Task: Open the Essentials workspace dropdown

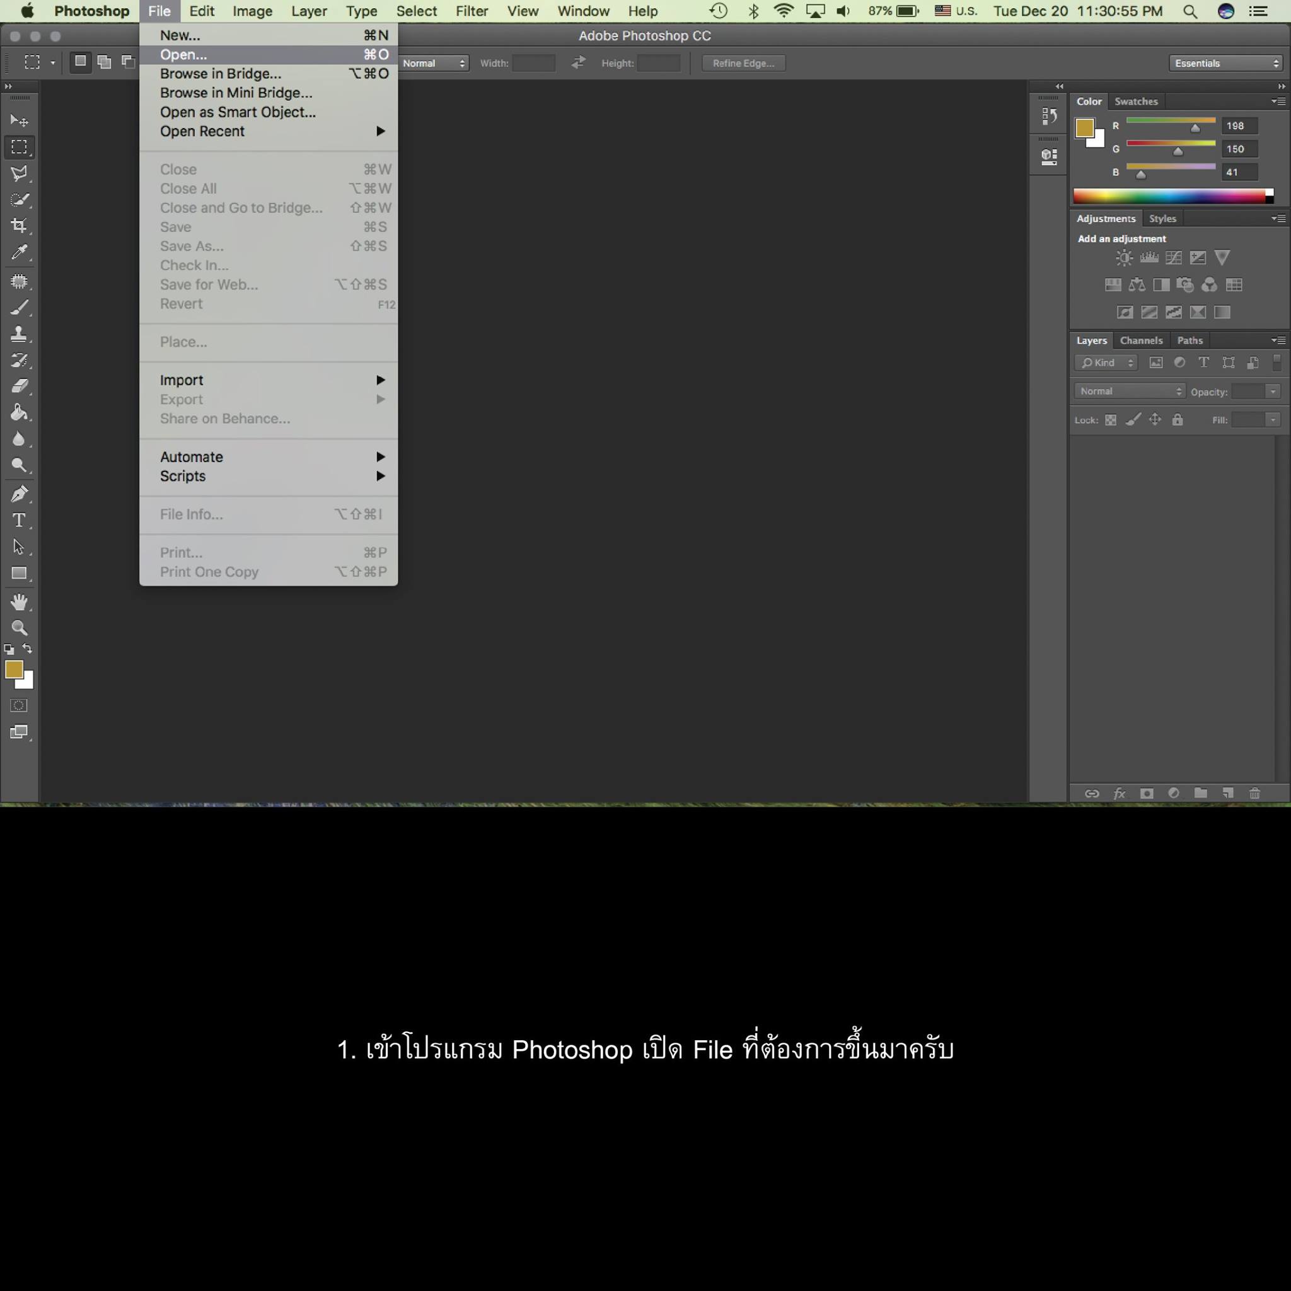Action: pos(1225,63)
